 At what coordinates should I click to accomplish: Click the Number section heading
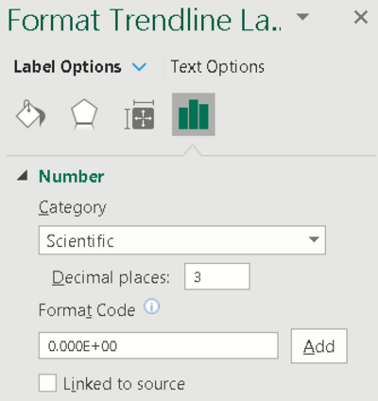click(x=72, y=176)
